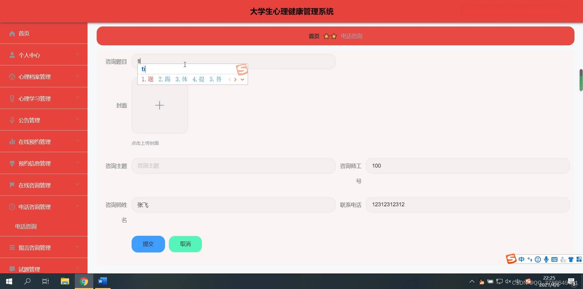Click 点击上传封面 to upload a cover
This screenshot has width=583, height=289.
[x=145, y=143]
